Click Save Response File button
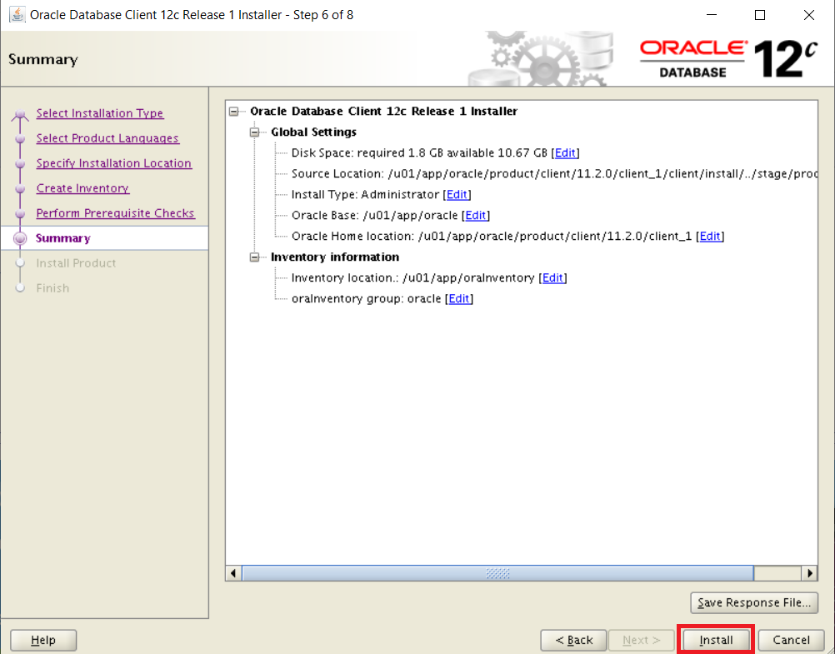The height and width of the screenshot is (654, 835). [753, 602]
